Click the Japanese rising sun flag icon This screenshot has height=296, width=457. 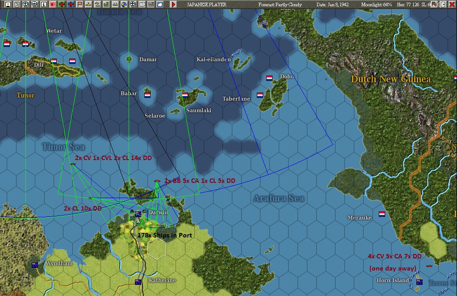(53, 4)
